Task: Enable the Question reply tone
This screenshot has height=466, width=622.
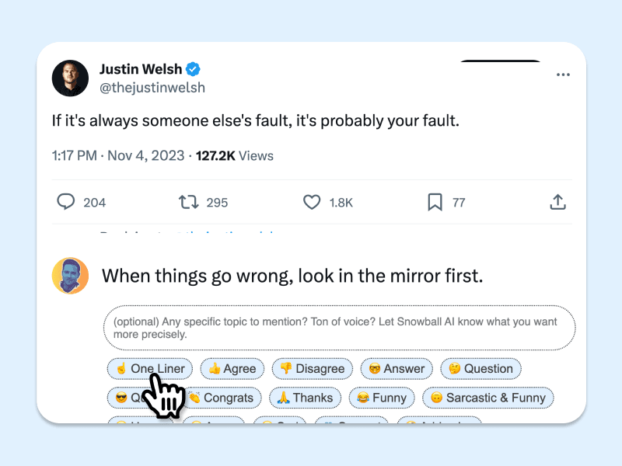Action: (x=480, y=369)
